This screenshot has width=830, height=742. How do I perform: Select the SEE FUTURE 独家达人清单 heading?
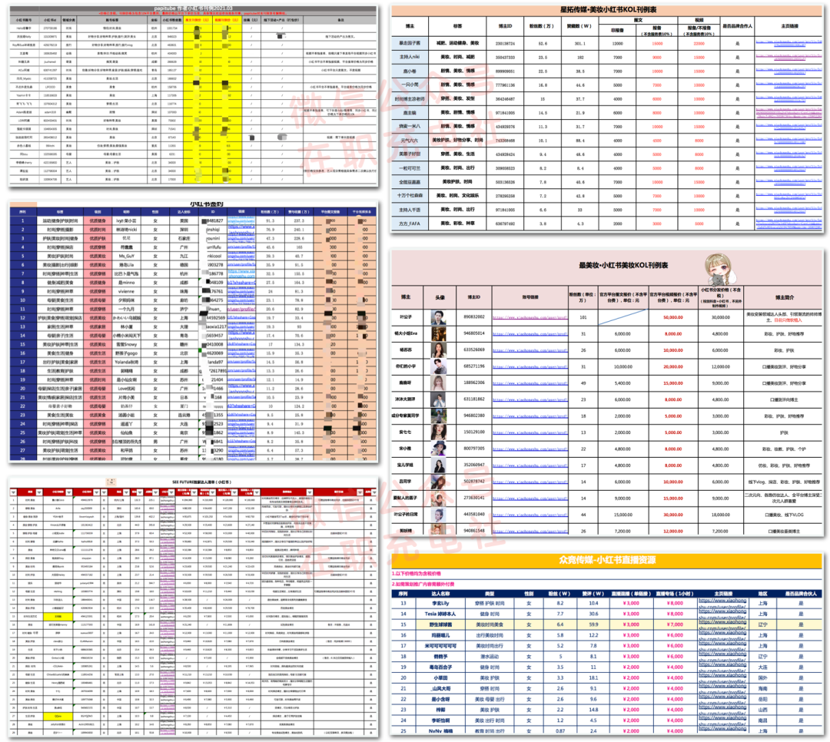201,482
